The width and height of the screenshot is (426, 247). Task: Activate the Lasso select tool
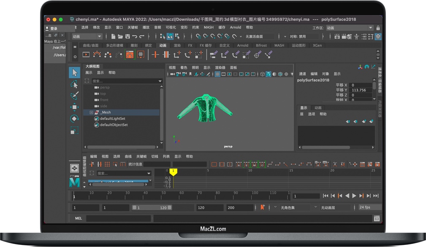(74, 84)
